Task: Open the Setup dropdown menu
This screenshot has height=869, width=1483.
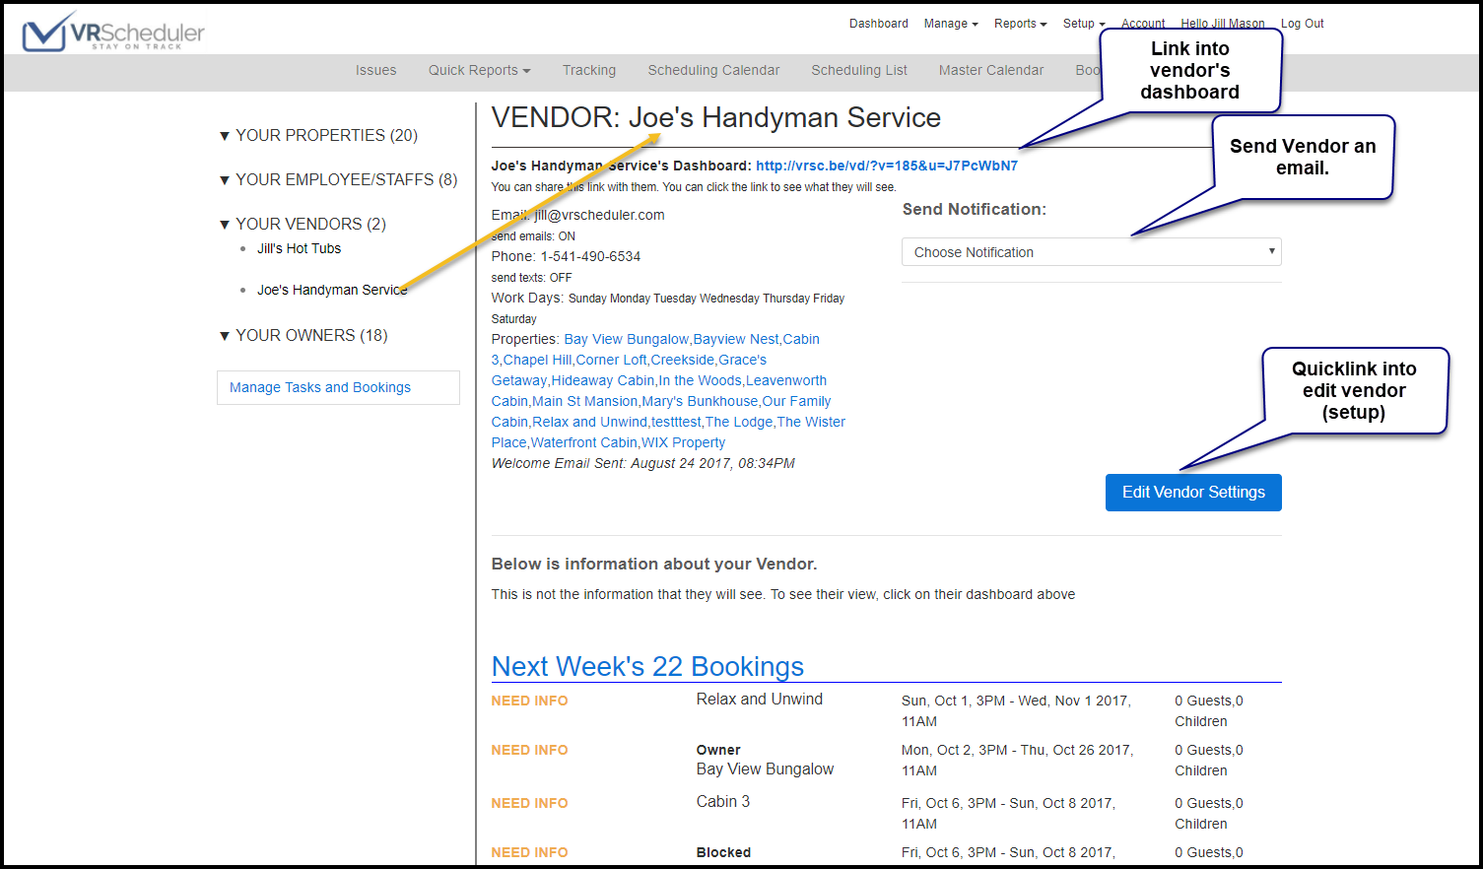Action: click(x=1084, y=24)
